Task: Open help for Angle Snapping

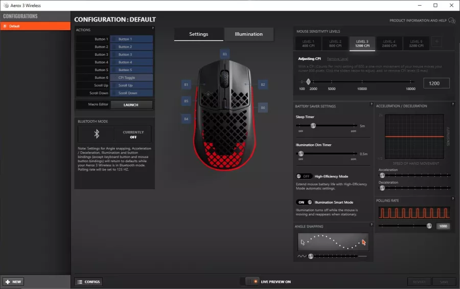Action: coord(372,225)
